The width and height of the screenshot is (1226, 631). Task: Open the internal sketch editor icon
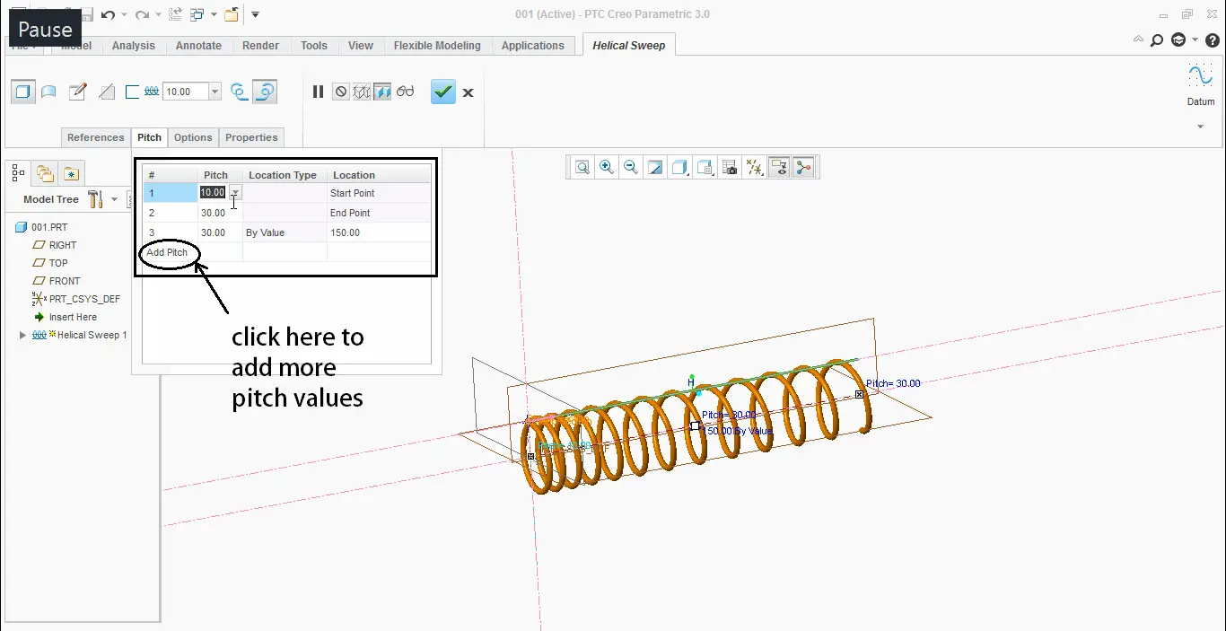pyautogui.click(x=78, y=91)
